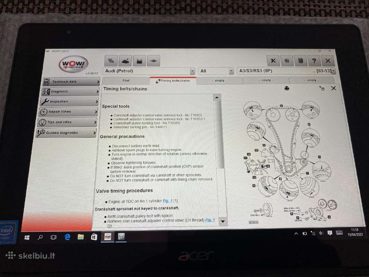
Task: Click the scroll up arrow in text panel
Action: pos(217,98)
